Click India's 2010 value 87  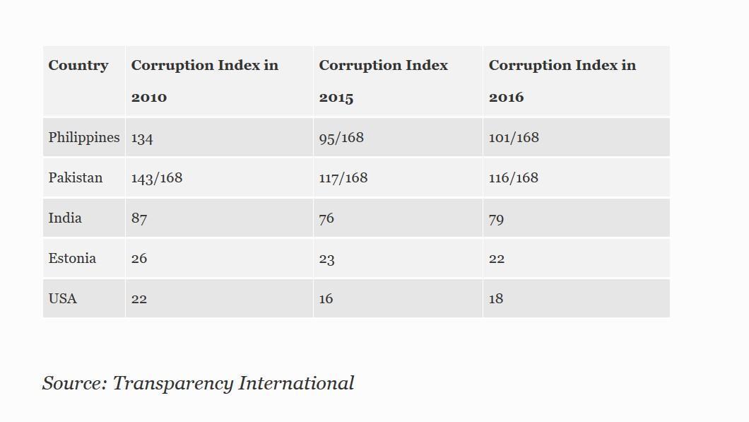click(x=139, y=218)
